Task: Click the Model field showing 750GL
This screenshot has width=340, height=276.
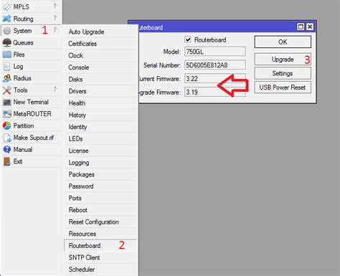Action: click(x=215, y=52)
